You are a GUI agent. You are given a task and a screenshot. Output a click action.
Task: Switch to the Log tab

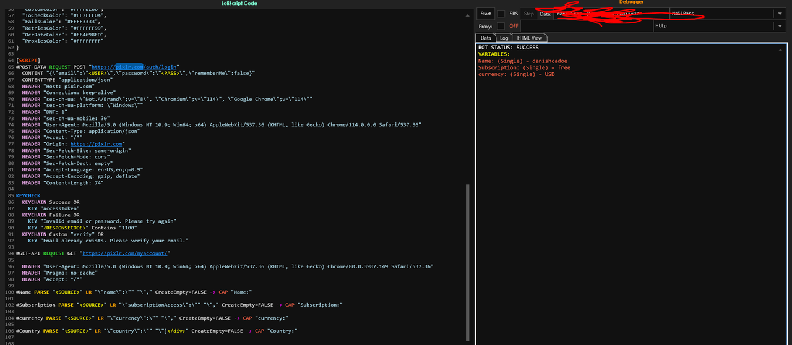click(504, 38)
